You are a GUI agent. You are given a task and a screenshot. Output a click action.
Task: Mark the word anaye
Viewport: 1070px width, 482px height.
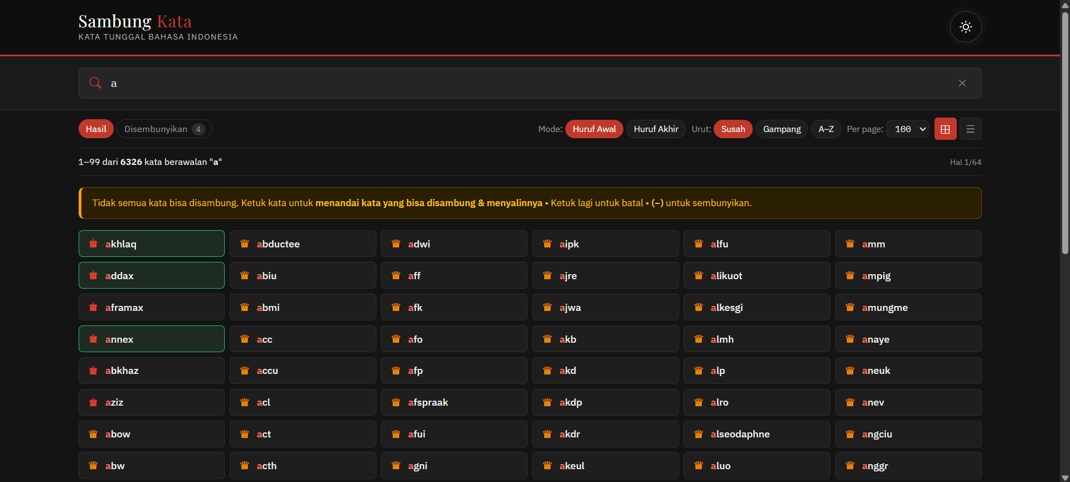[908, 339]
